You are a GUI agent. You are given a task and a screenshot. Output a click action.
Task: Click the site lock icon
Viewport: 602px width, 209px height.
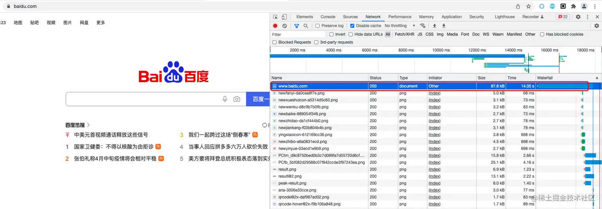click(x=9, y=6)
